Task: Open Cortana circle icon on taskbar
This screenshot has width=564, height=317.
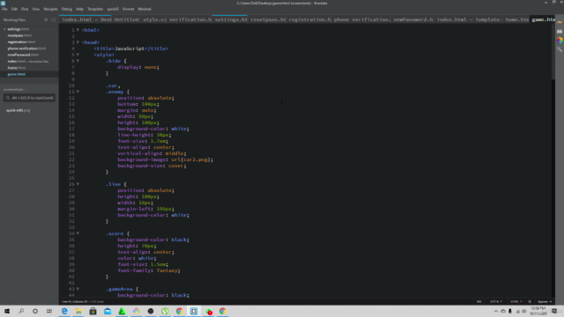Action: pos(35,311)
